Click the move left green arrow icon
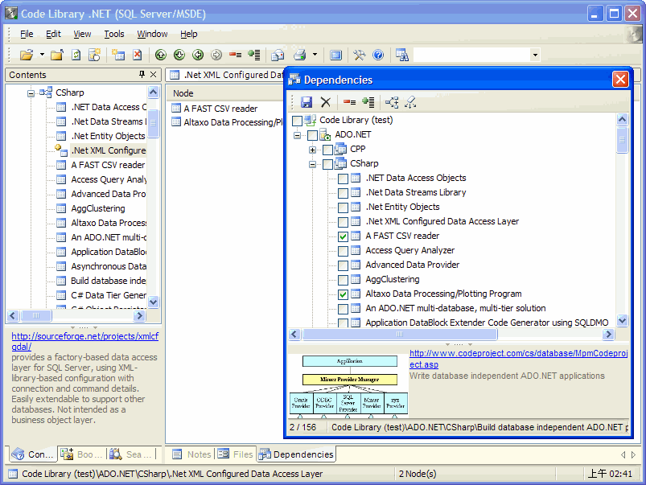 click(x=198, y=55)
